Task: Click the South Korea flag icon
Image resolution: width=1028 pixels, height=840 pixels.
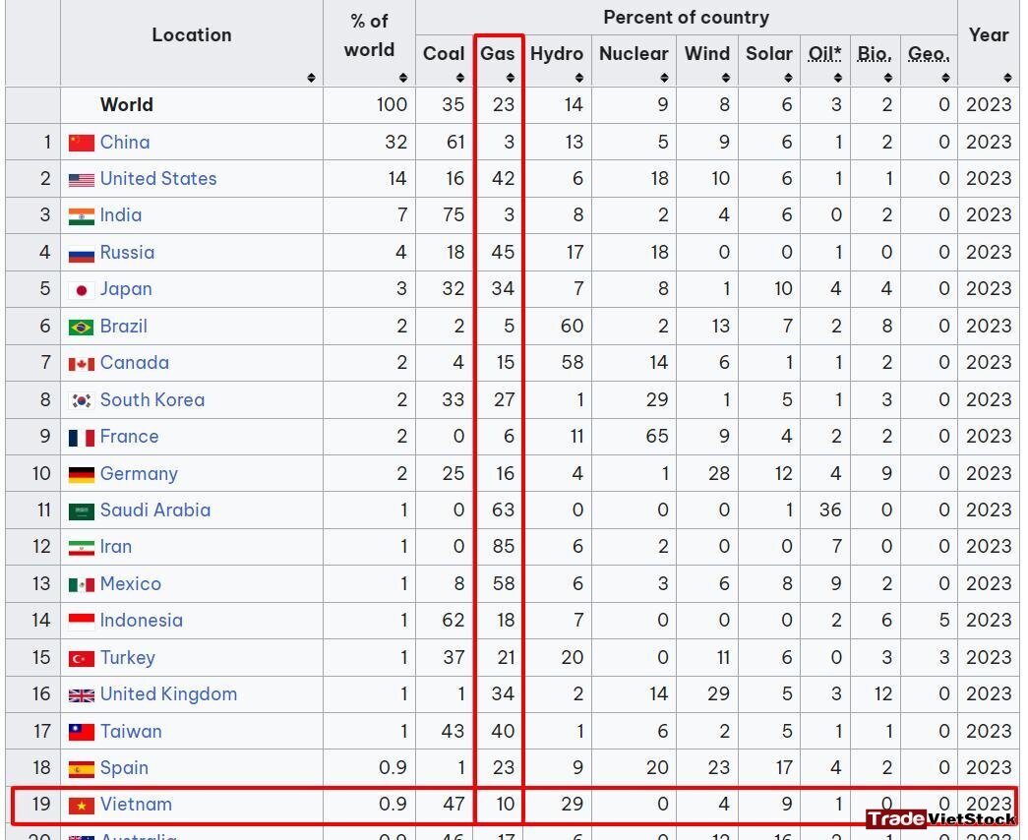Action: [x=82, y=400]
